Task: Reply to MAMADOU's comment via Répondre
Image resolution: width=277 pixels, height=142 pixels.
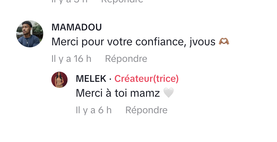Action: [126, 59]
